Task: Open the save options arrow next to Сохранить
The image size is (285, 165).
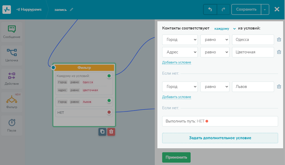Action: coord(265,10)
